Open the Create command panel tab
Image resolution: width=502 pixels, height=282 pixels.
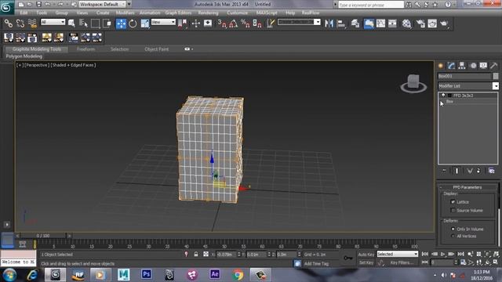pyautogui.click(x=441, y=66)
